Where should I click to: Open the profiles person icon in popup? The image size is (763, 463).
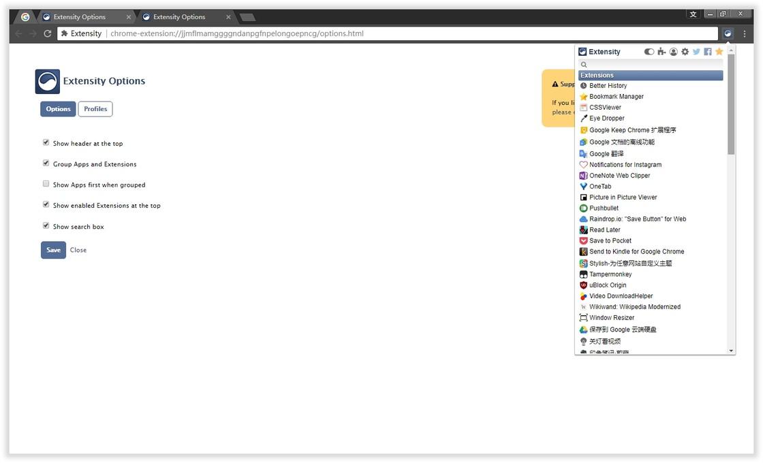coord(674,52)
